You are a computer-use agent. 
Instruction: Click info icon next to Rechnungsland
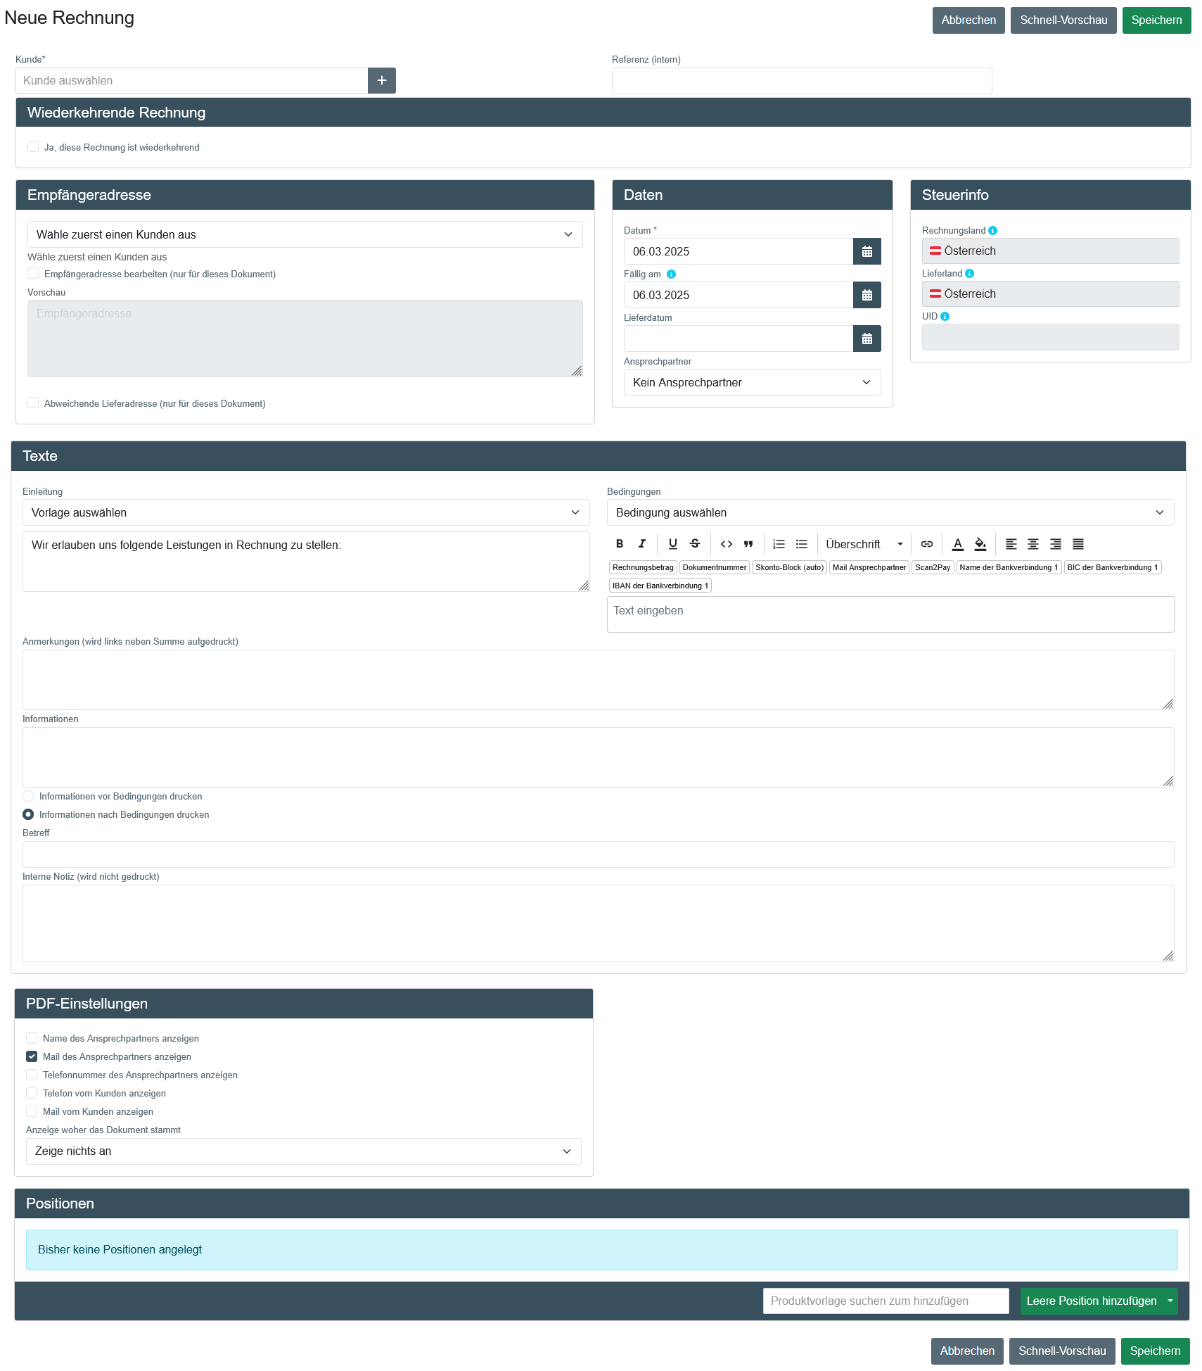pyautogui.click(x=992, y=231)
